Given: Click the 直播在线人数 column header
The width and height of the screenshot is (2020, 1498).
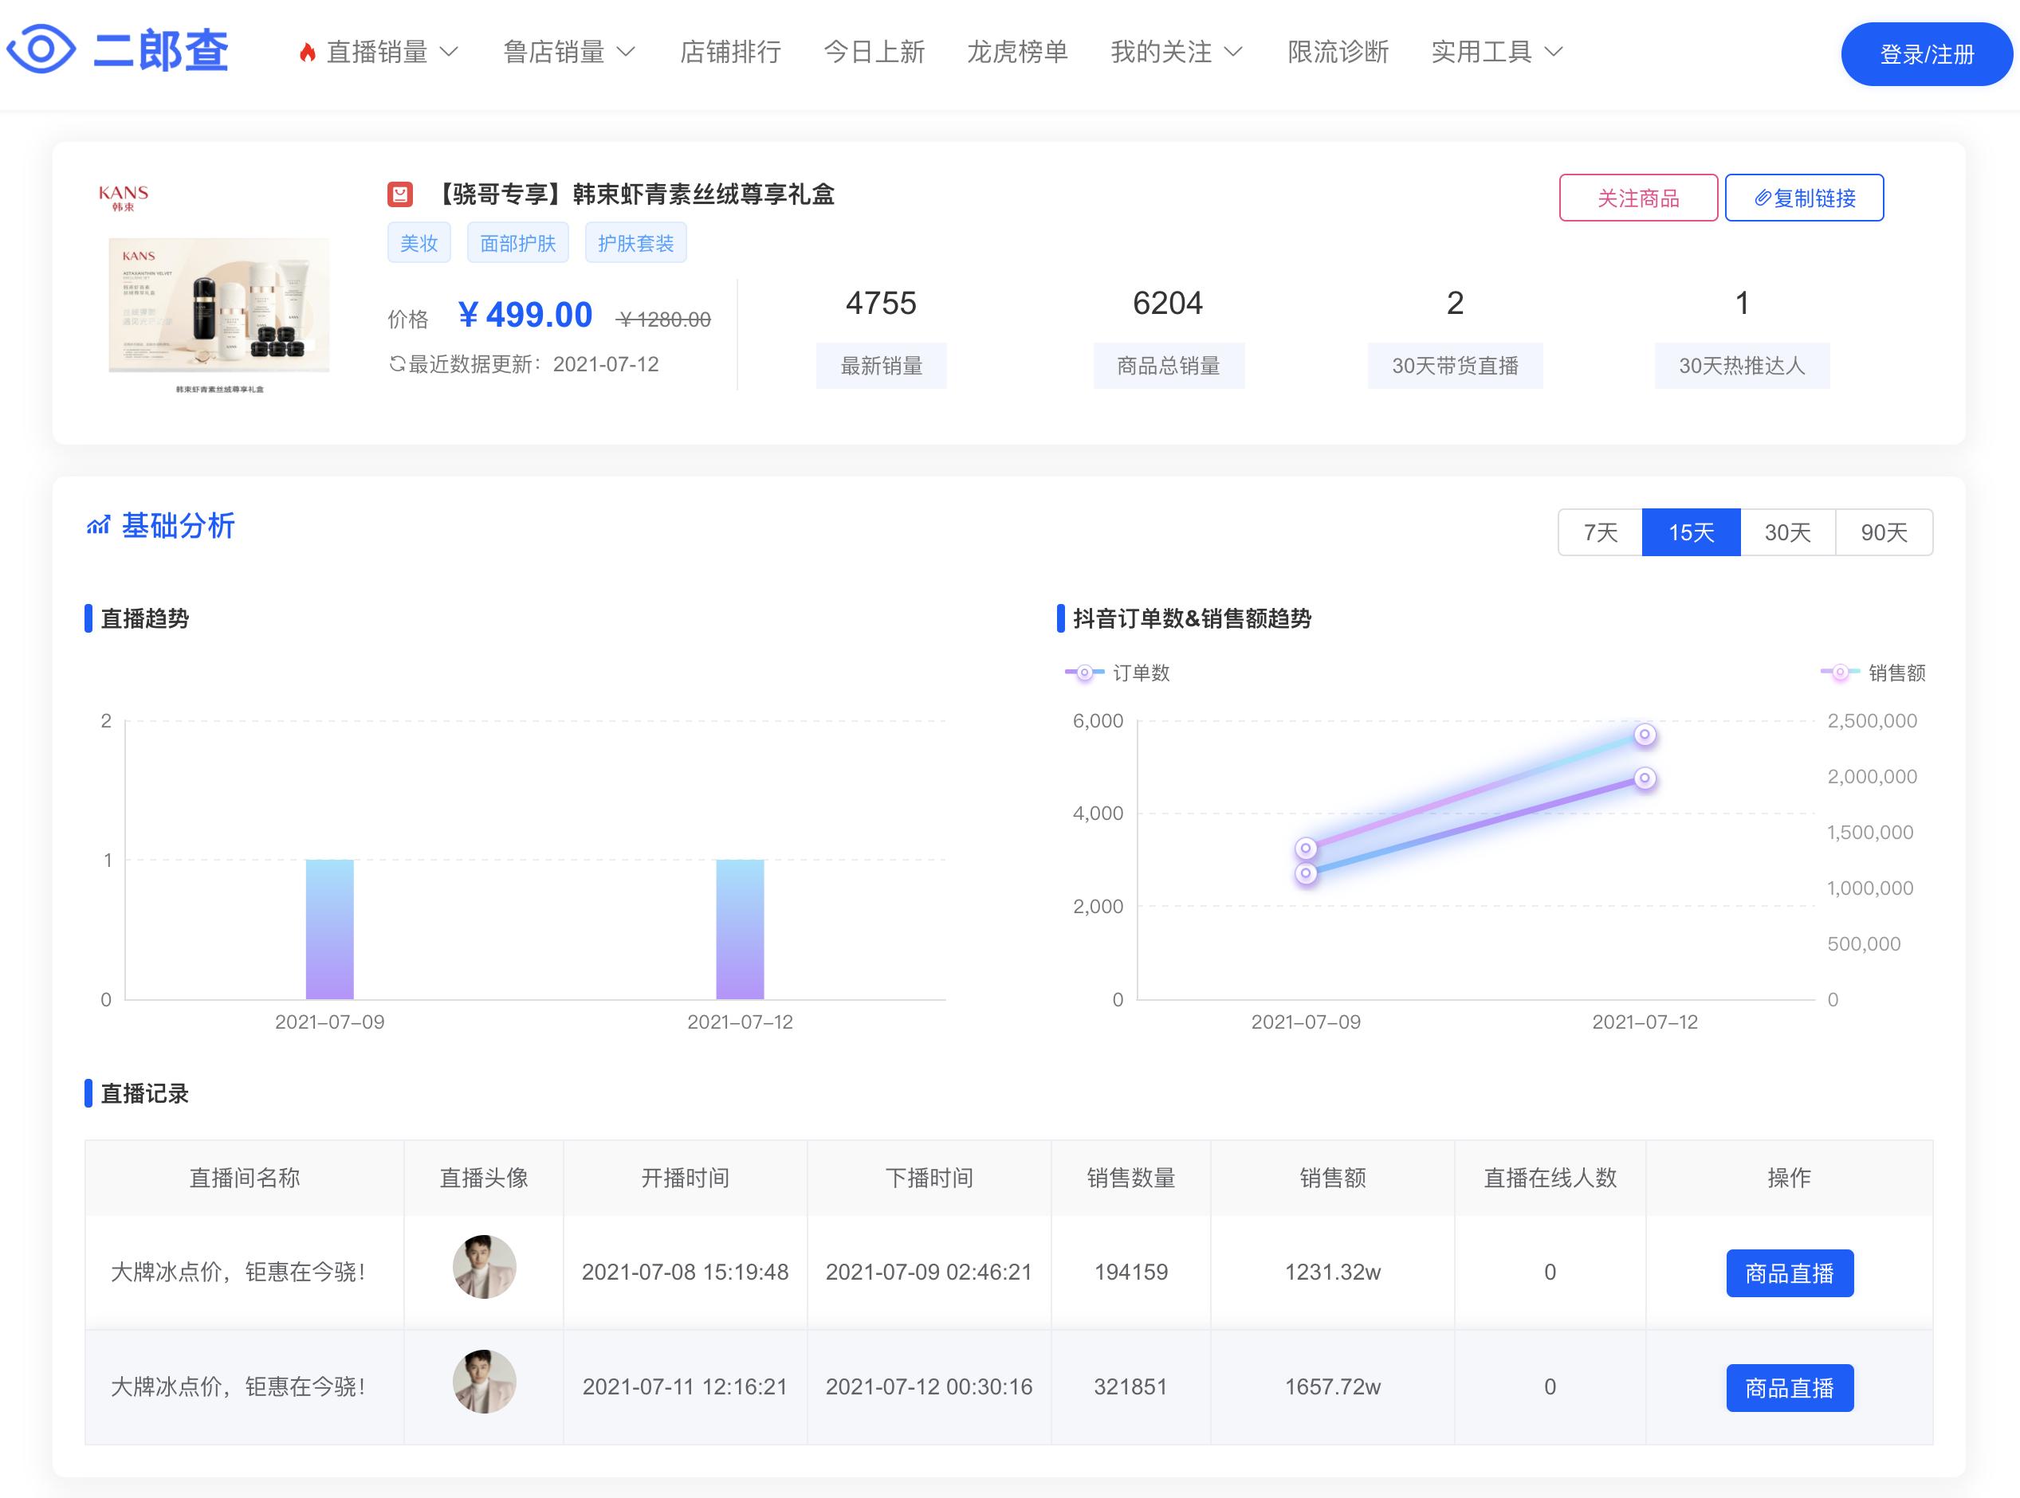Looking at the screenshot, I should pos(1550,1178).
